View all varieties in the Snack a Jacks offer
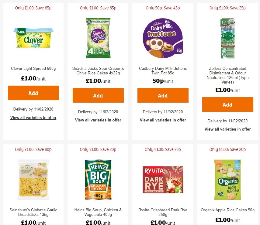The image size is (260, 225). 98,120
